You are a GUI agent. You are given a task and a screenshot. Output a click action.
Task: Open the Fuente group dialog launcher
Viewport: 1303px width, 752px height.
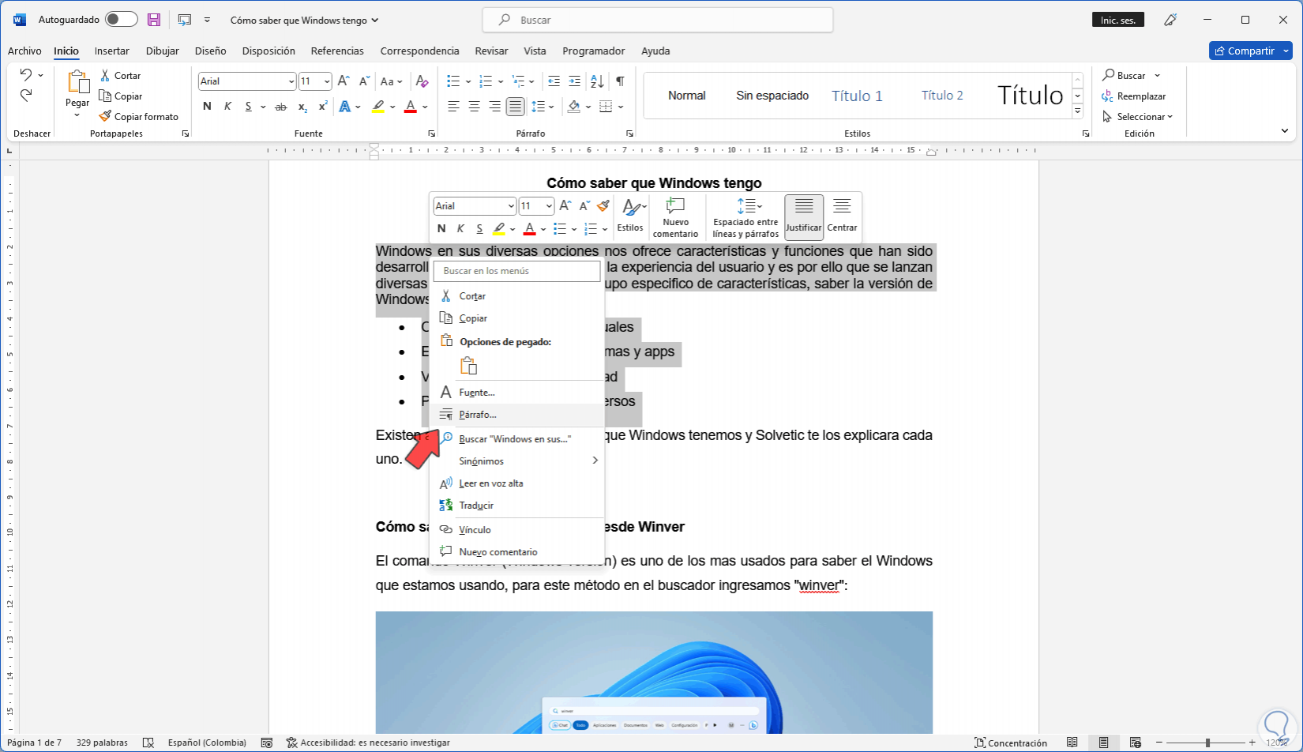click(431, 133)
